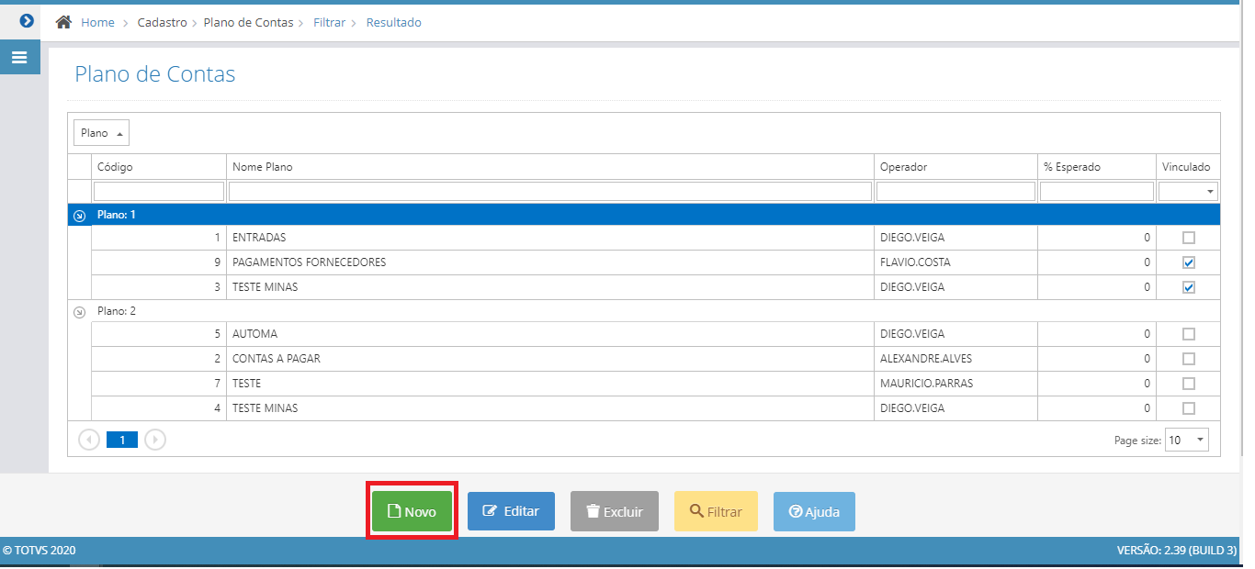This screenshot has height=569, width=1255.
Task: Click the Código filter input field
Action: click(x=159, y=191)
